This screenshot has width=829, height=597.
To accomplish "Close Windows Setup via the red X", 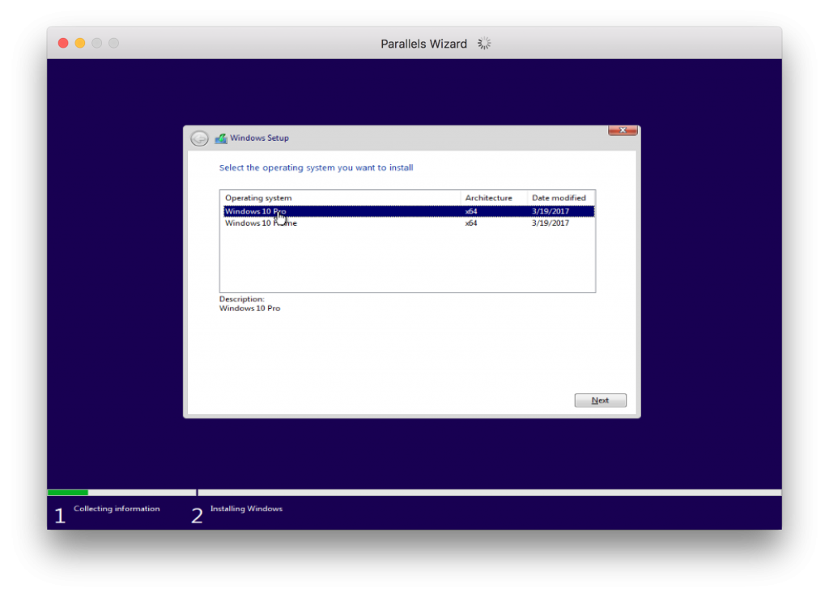I will (x=622, y=129).
